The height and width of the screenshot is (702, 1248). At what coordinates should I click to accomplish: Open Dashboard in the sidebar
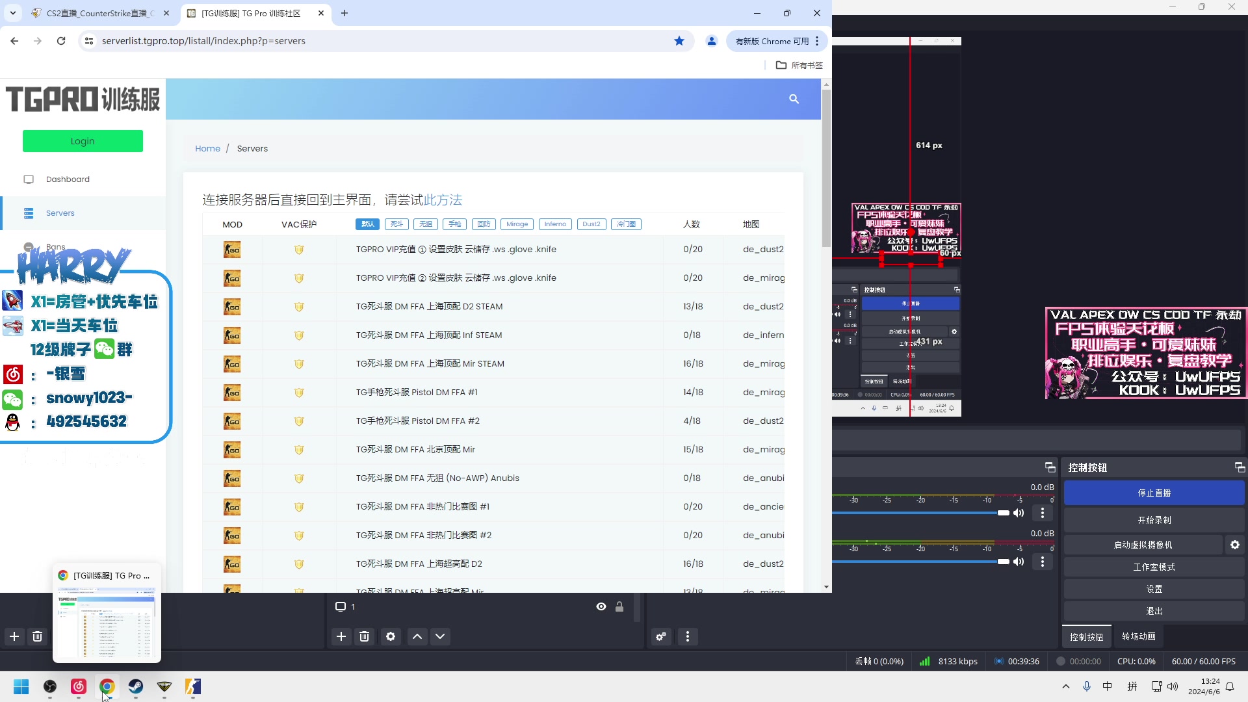point(68,179)
